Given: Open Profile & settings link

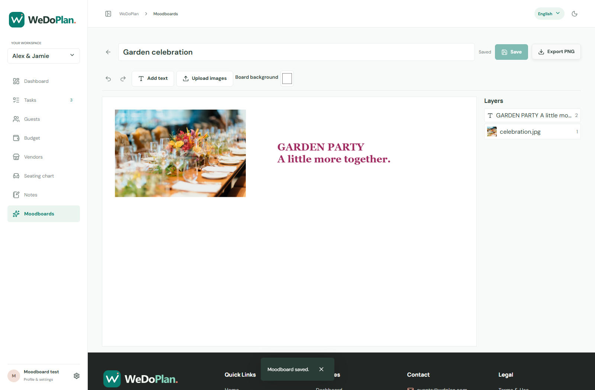Looking at the screenshot, I should pyautogui.click(x=38, y=380).
